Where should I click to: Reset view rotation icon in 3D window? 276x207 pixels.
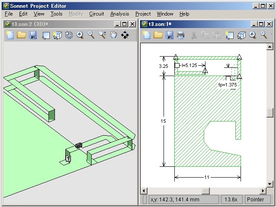click(69, 35)
